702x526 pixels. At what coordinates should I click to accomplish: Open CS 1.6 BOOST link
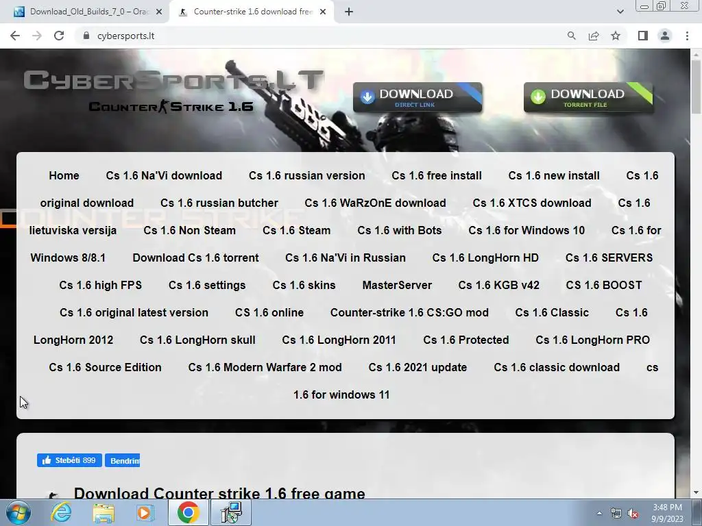pos(604,285)
